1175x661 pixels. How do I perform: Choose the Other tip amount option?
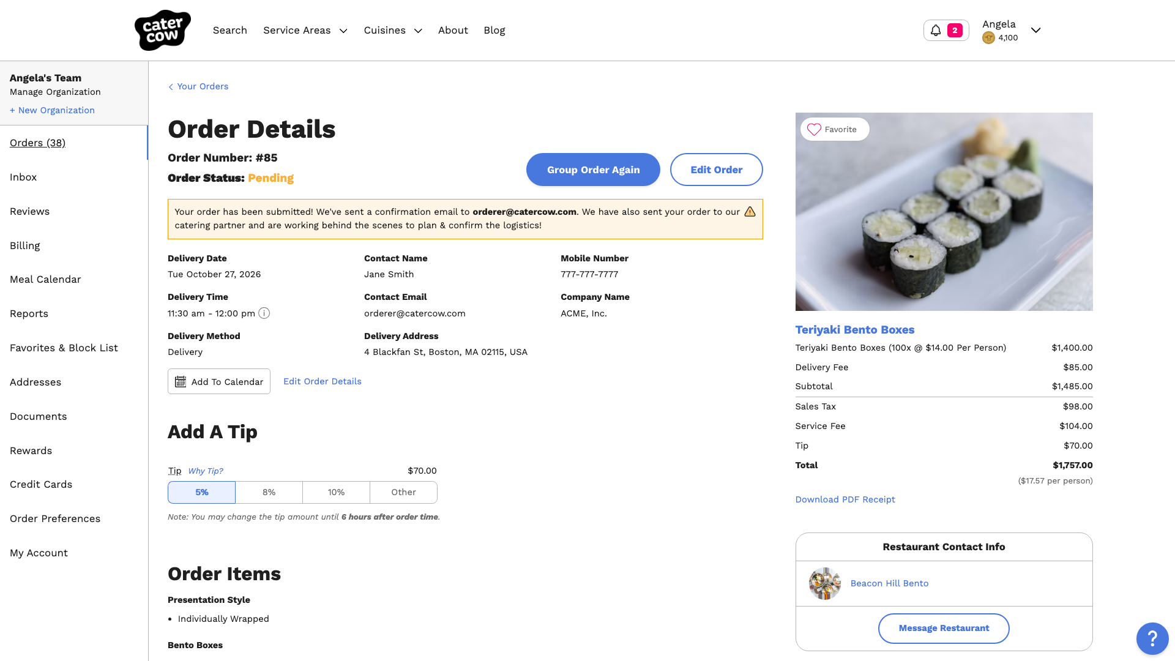pyautogui.click(x=403, y=492)
